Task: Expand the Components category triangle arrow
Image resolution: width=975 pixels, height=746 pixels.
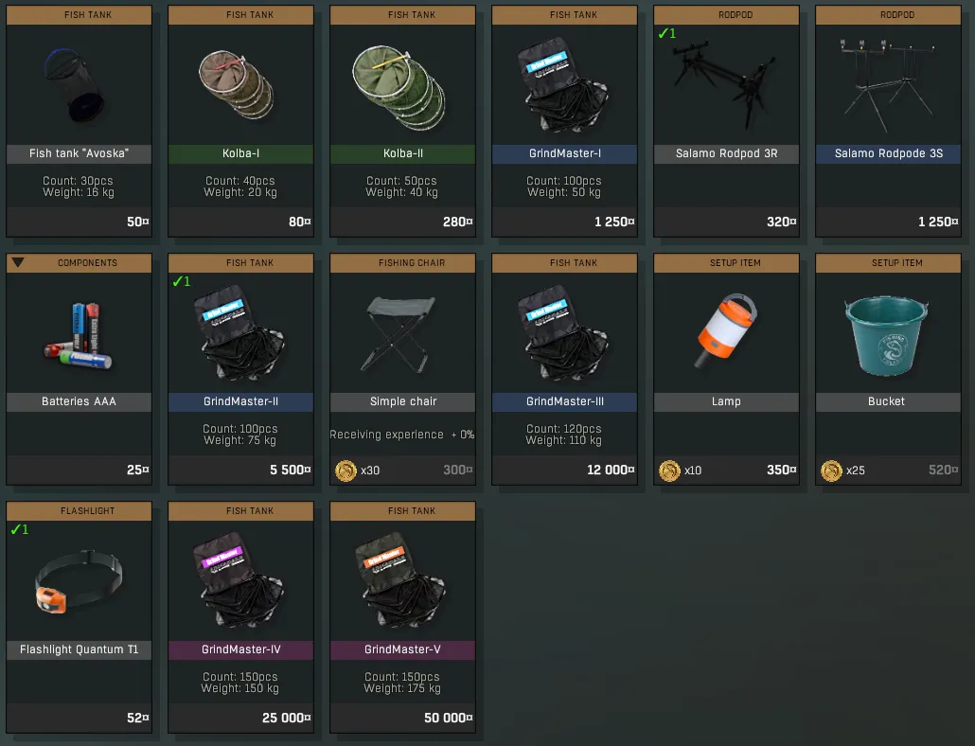Action: (x=18, y=262)
